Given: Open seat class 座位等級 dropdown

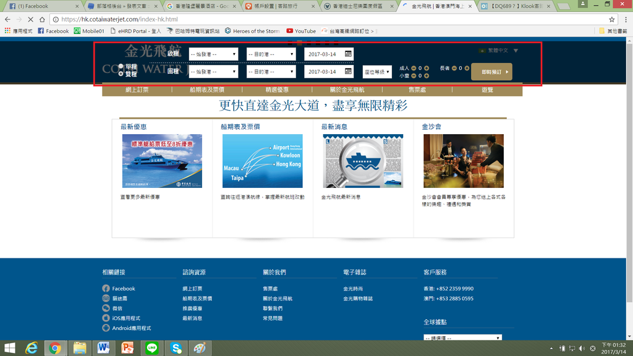Looking at the screenshot, I should pyautogui.click(x=377, y=72).
